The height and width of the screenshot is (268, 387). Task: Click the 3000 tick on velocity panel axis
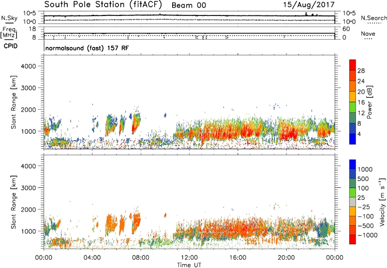click(x=29, y=188)
